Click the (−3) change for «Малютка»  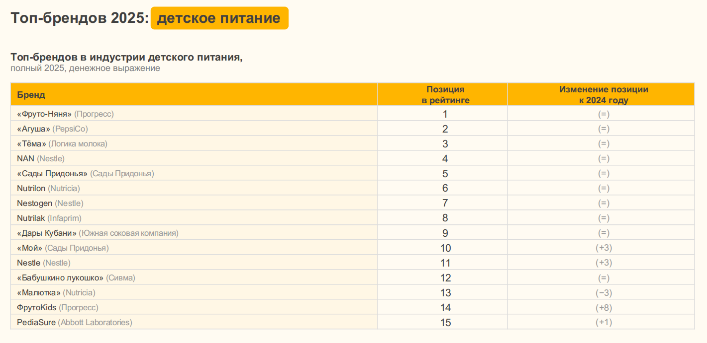[604, 292]
